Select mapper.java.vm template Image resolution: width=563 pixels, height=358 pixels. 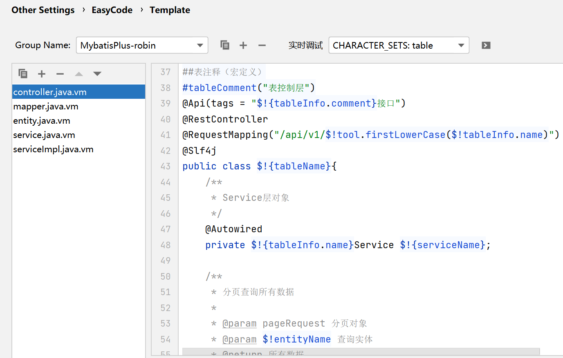coord(46,107)
